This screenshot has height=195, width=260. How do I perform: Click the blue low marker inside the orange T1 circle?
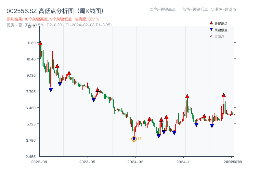click(134, 139)
